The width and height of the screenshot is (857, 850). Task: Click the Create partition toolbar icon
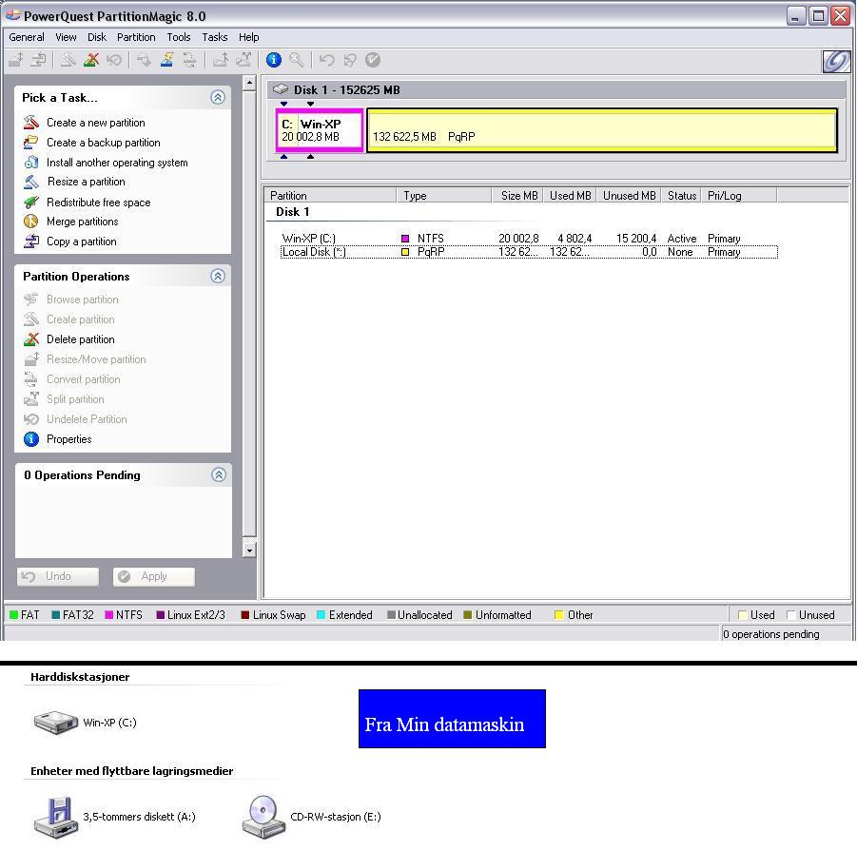click(x=68, y=60)
